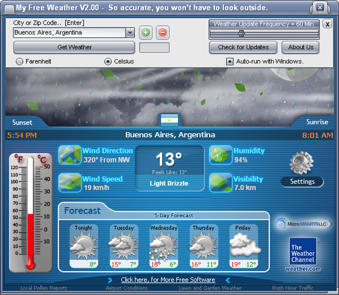339x295 pixels.
Task: Open The Weather Channel logo
Action: pyautogui.click(x=303, y=251)
